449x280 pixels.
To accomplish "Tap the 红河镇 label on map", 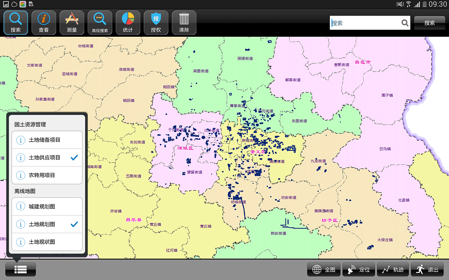I will [172, 250].
